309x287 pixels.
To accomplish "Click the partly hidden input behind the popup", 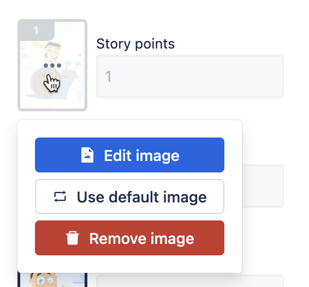I will 263,186.
